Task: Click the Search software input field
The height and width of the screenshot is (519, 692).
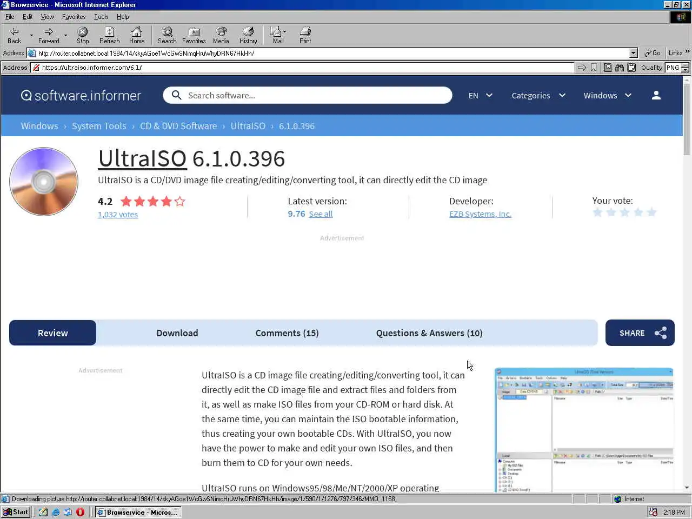Action: click(308, 95)
